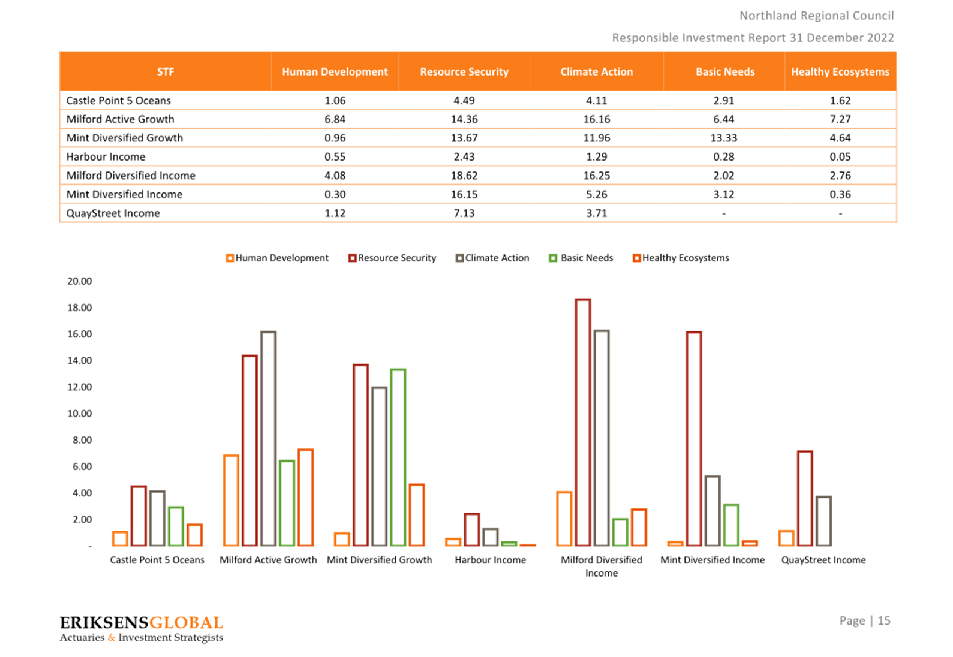Click QuayStreet Income Resource Security bar
Viewport: 953px width, 657px height.
pyautogui.click(x=805, y=498)
